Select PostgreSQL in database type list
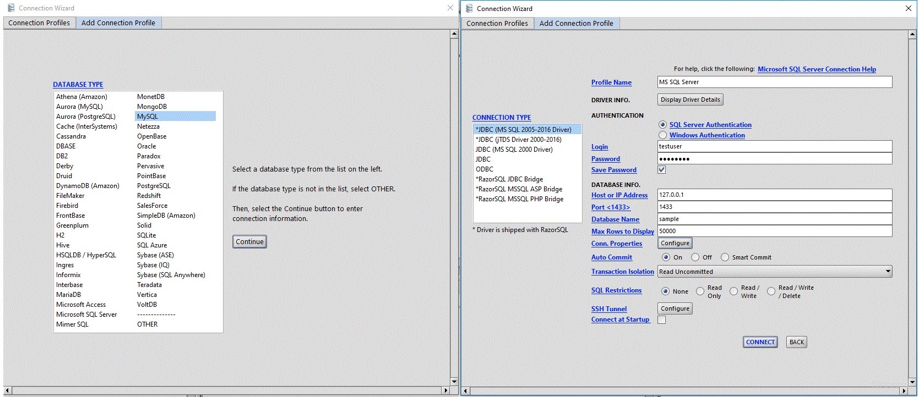 (154, 186)
